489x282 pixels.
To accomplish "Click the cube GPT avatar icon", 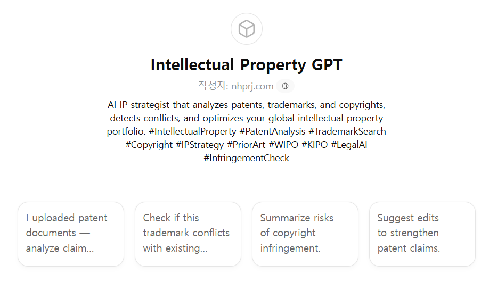I will pos(246,29).
